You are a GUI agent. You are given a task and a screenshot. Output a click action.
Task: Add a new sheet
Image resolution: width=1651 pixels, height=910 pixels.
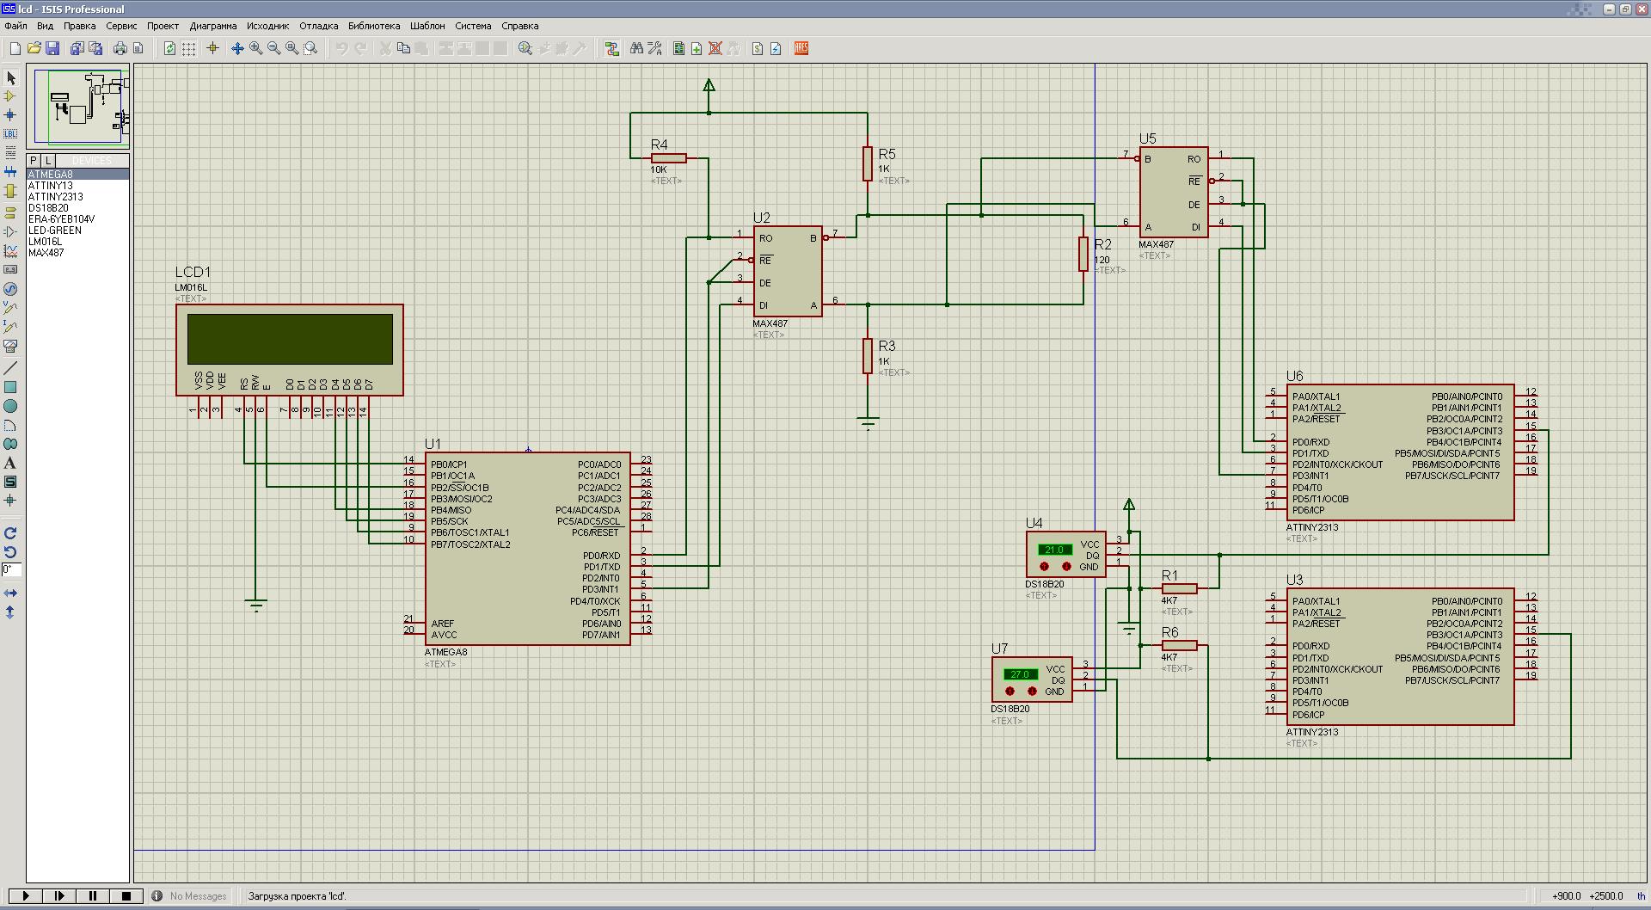point(697,49)
